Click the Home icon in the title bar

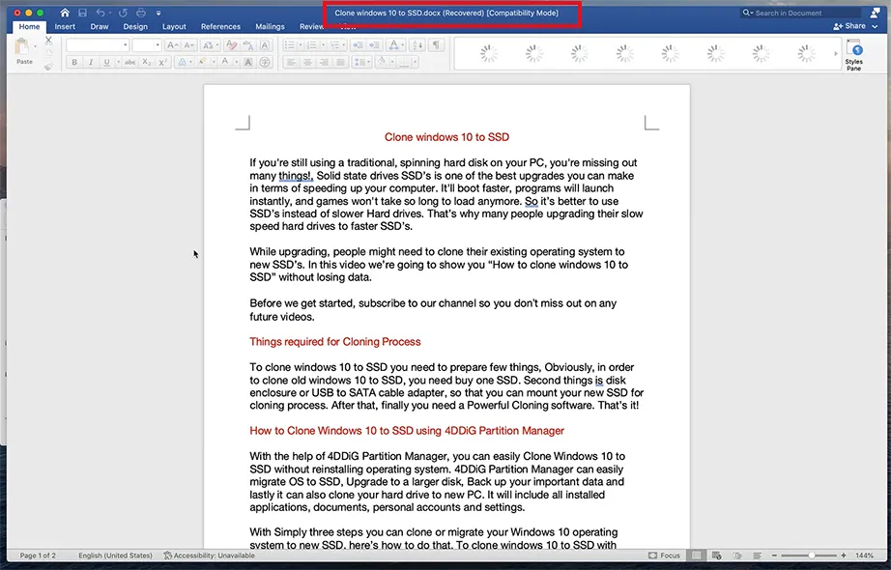tap(65, 13)
